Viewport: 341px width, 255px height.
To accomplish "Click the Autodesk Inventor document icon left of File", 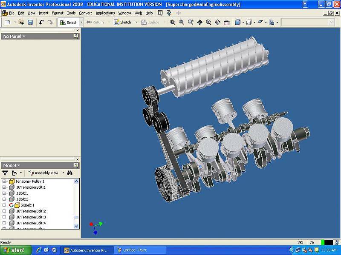I will (x=5, y=13).
